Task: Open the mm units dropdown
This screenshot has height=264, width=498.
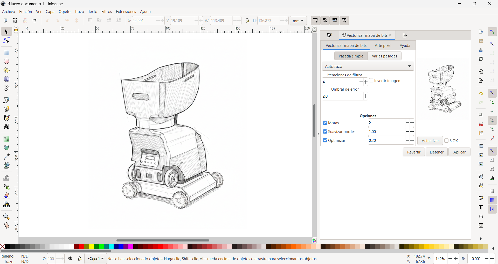Action: (298, 20)
